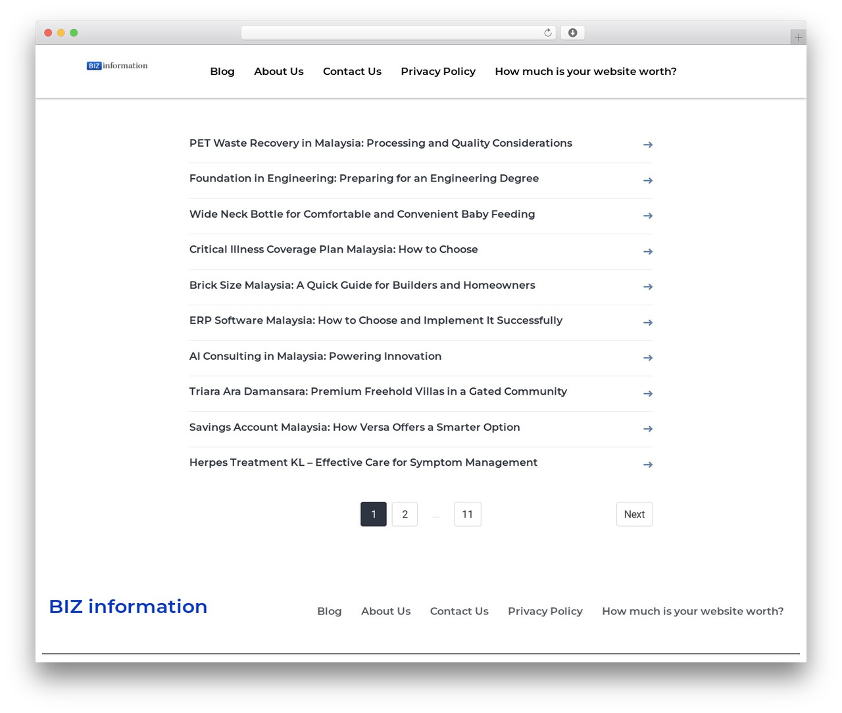Open website worth link in top navigation
The width and height of the screenshot is (842, 713).
pos(585,71)
